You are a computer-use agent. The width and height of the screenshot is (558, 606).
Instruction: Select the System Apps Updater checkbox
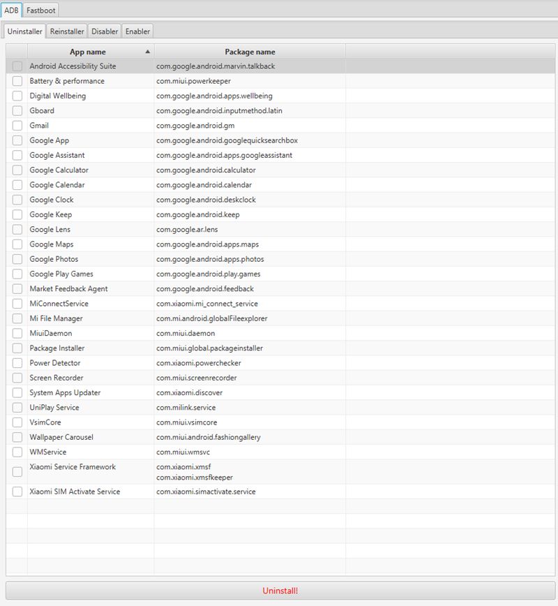[x=17, y=392]
